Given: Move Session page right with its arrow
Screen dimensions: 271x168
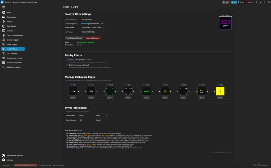Looking at the screenshot, I should (x=207, y=91).
